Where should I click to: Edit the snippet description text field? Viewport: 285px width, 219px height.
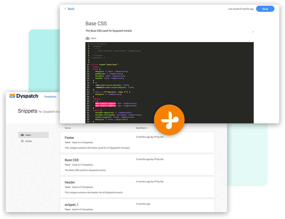click(170, 31)
